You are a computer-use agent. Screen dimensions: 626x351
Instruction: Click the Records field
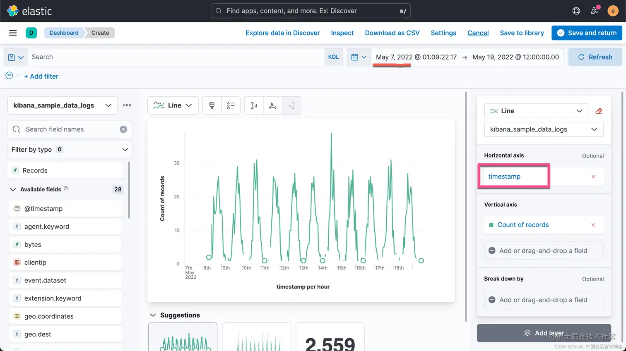click(x=65, y=170)
